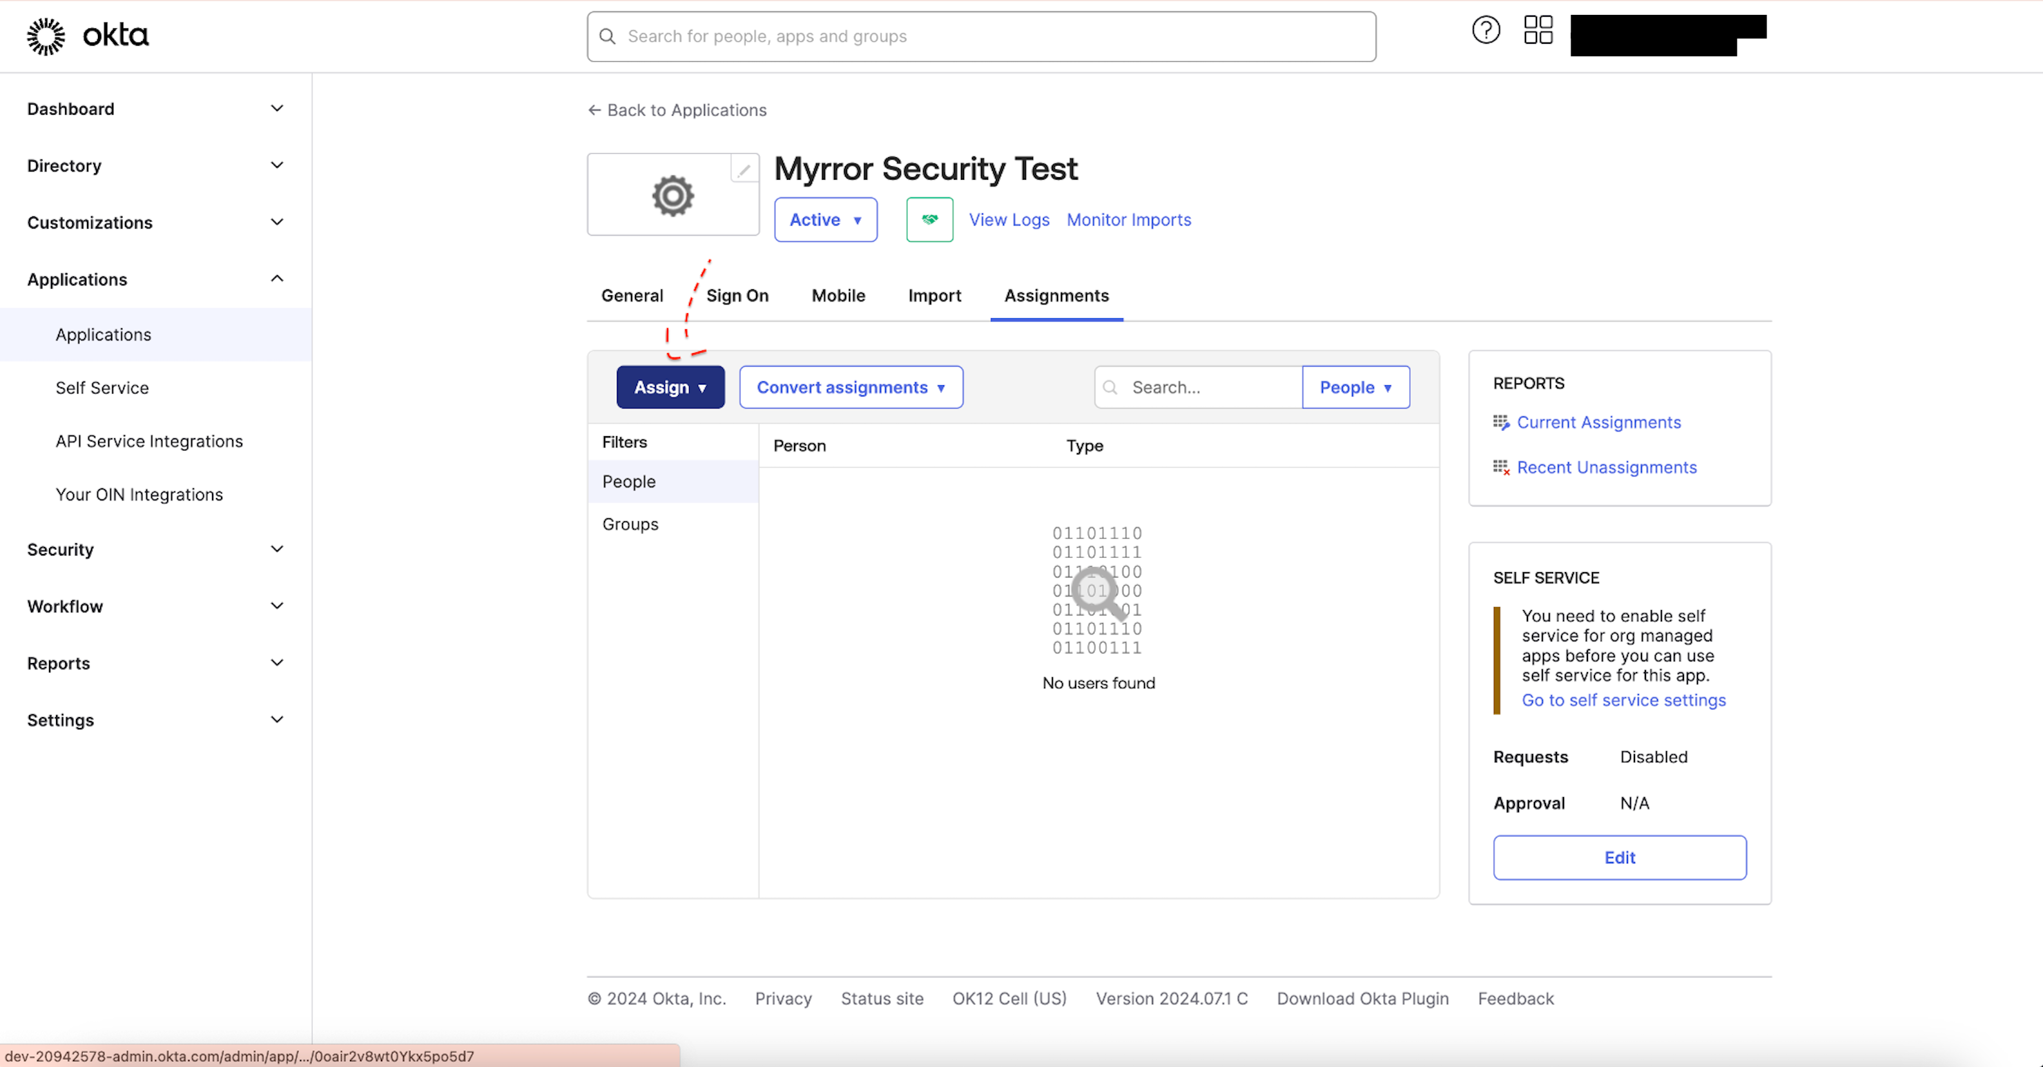
Task: Click the Recent Unassignments report icon
Action: pos(1500,468)
